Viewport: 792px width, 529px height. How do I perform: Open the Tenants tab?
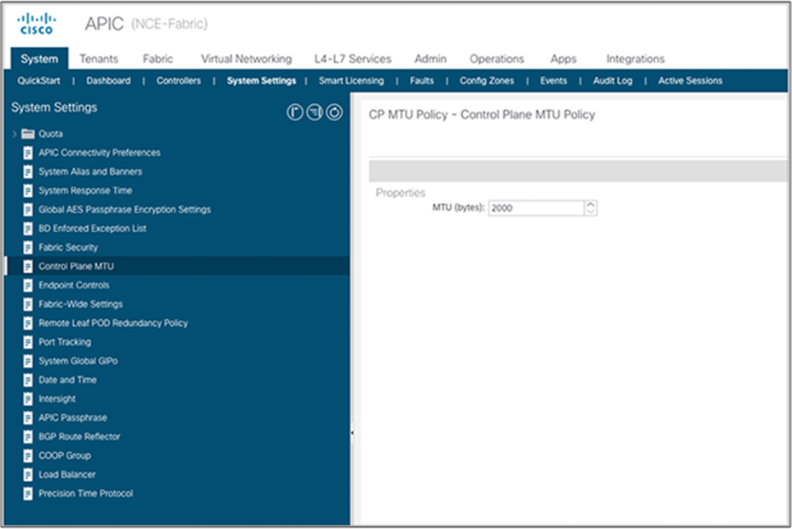tap(99, 59)
